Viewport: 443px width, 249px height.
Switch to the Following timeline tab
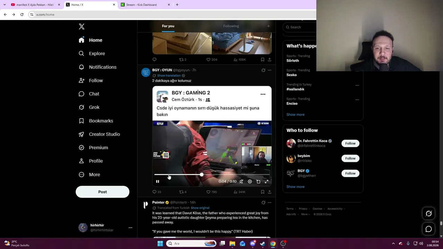point(231,26)
